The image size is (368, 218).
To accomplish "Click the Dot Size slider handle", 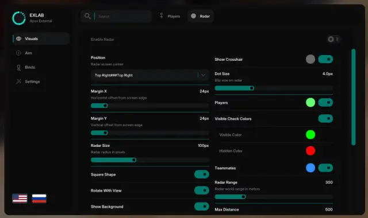I will tap(252, 88).
